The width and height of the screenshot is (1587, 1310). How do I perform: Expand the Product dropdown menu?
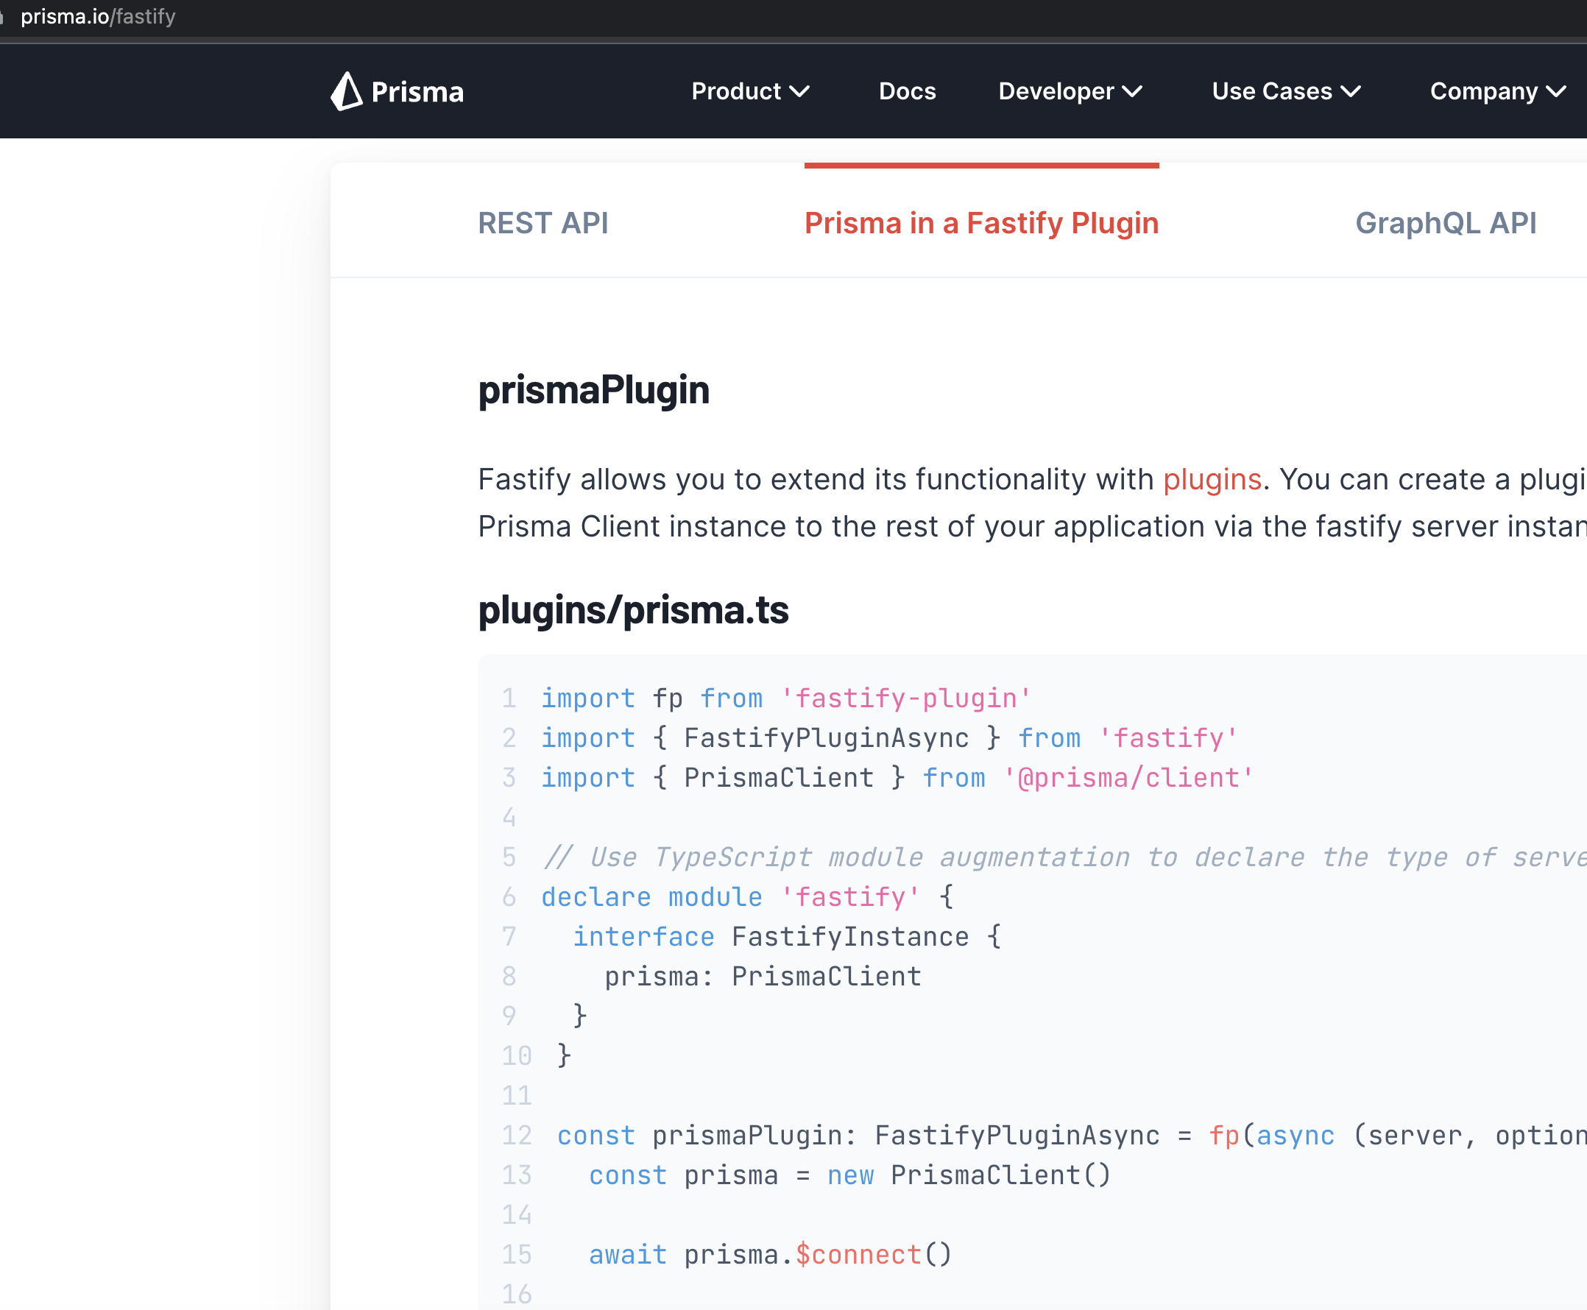(736, 91)
